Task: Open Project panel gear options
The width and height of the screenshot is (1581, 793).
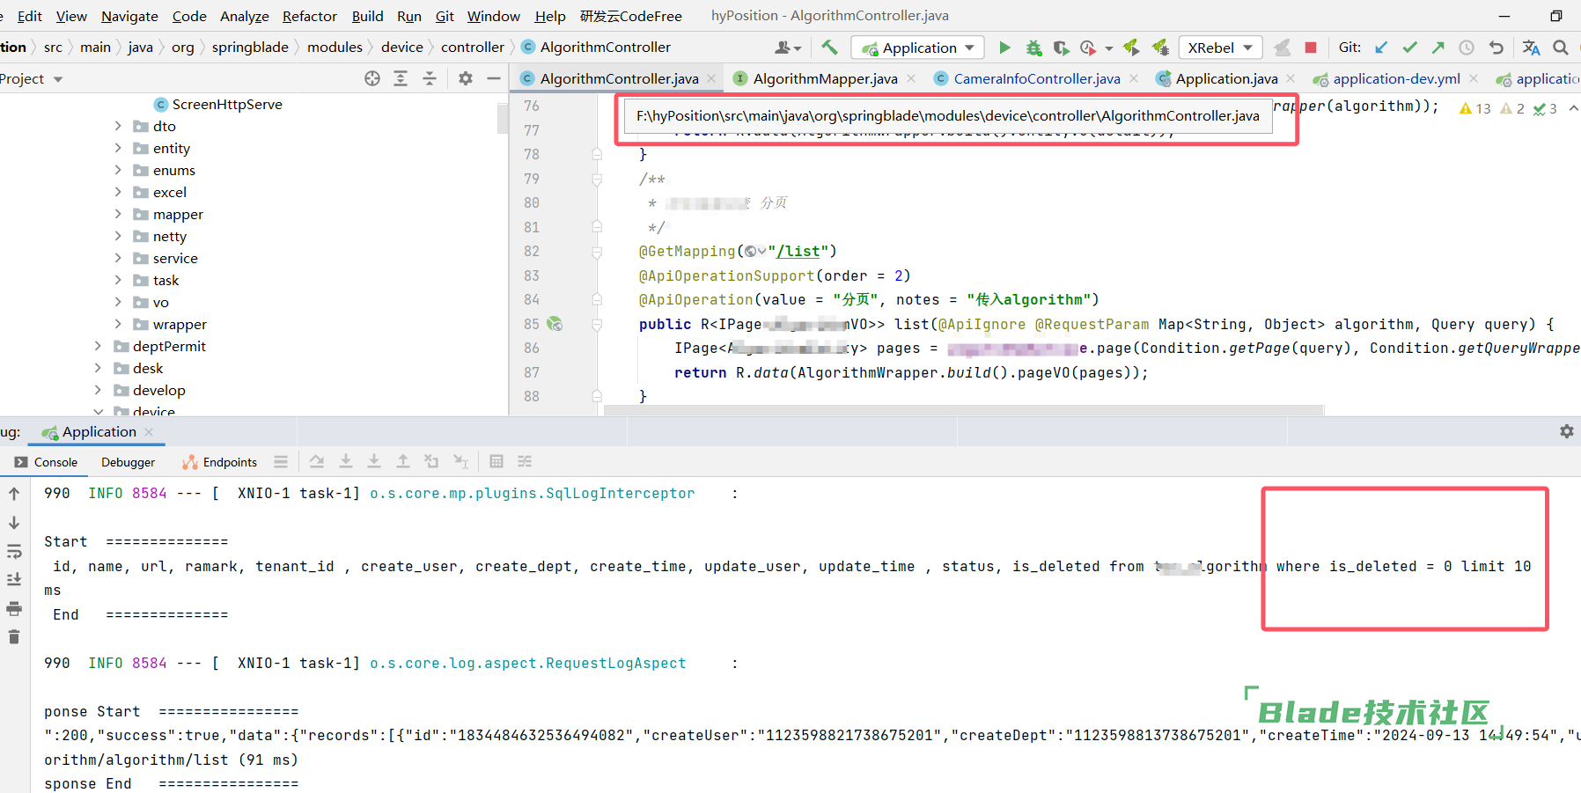Action: point(466,78)
